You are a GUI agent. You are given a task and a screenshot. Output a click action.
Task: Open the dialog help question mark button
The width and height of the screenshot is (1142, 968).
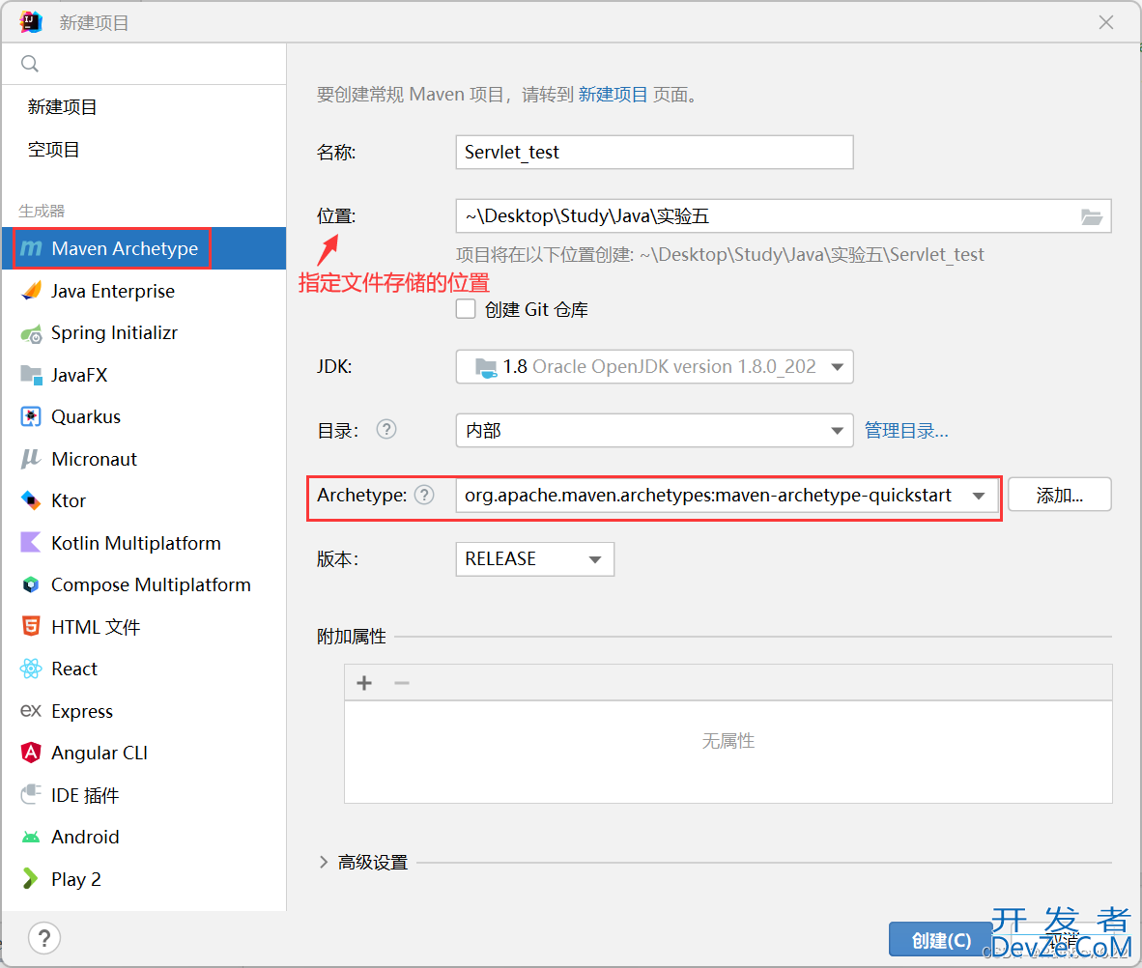tap(44, 938)
